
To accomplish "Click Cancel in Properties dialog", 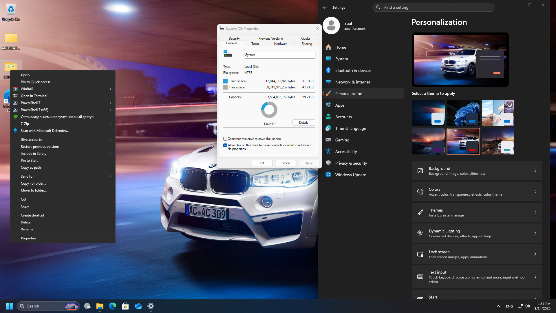I will click(285, 163).
